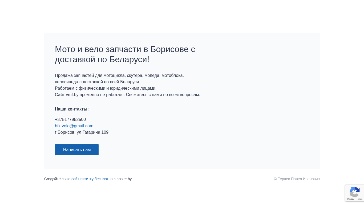
Task: Click the line 'Работаем с физическими и юридическими лицами.'
Action: point(106,88)
